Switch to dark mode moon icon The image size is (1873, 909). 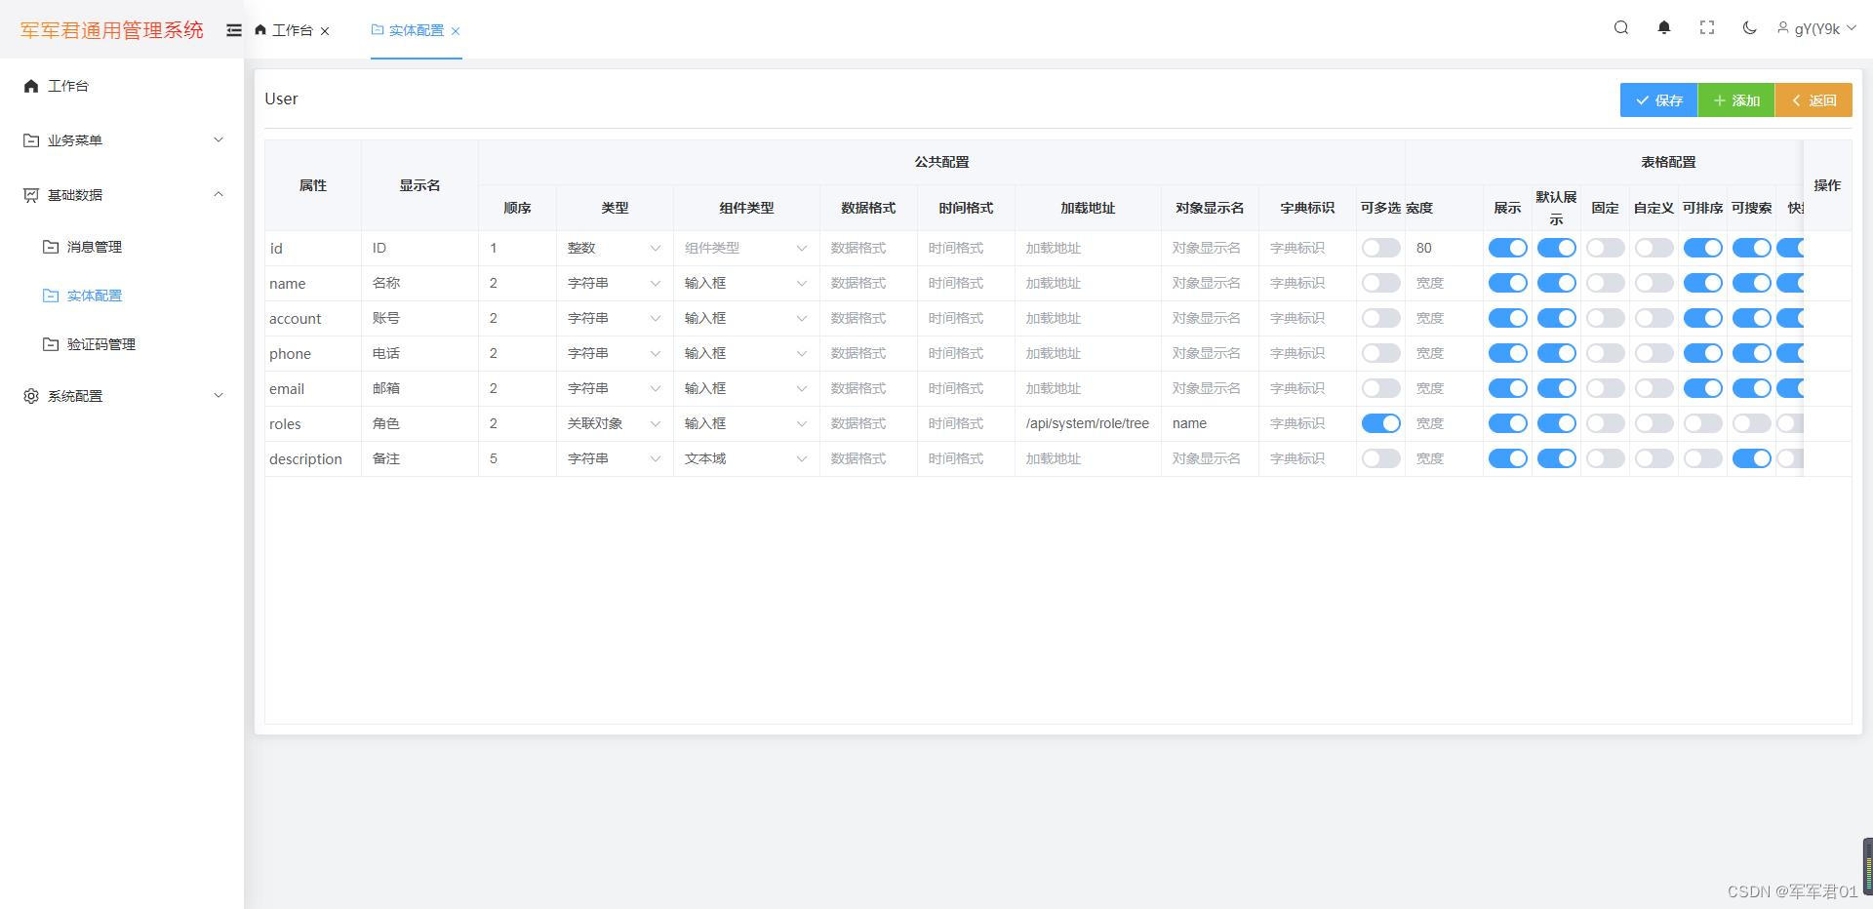1750,27
